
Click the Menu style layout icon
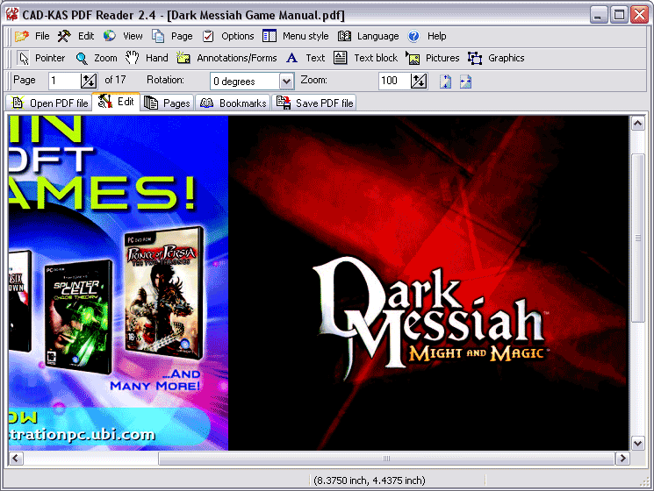(x=270, y=36)
